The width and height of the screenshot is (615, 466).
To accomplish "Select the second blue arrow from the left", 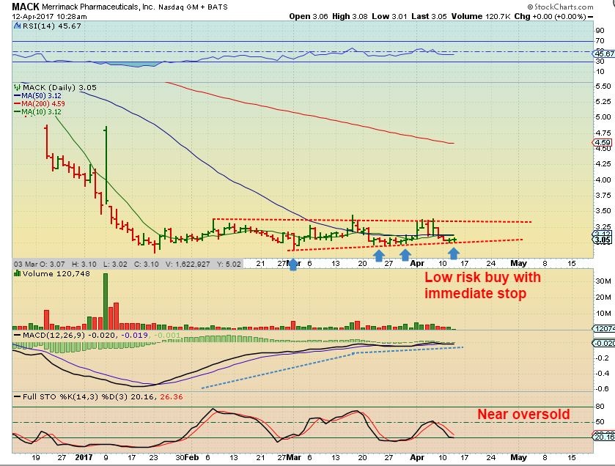I will point(379,255).
